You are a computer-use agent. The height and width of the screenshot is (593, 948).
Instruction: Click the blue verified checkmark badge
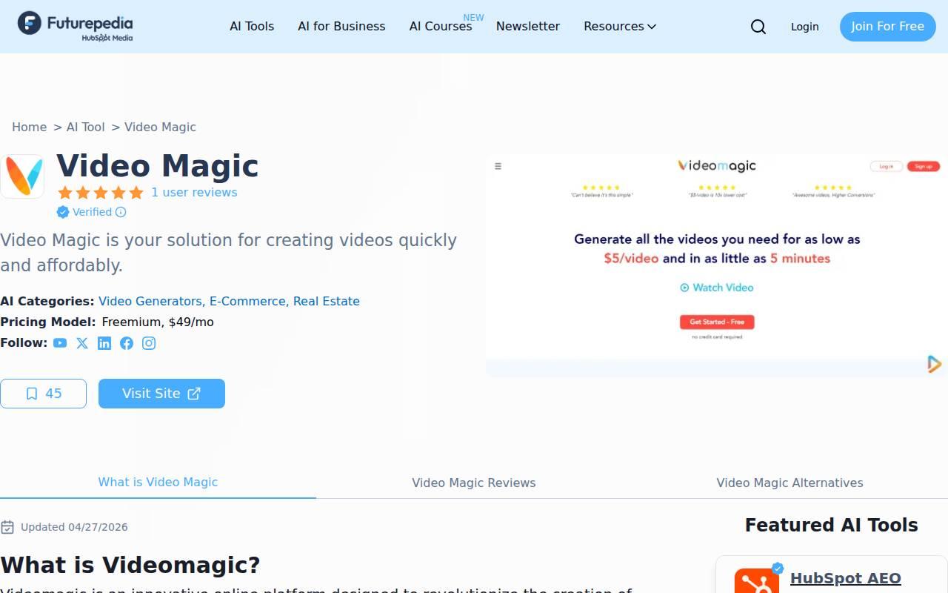click(63, 212)
